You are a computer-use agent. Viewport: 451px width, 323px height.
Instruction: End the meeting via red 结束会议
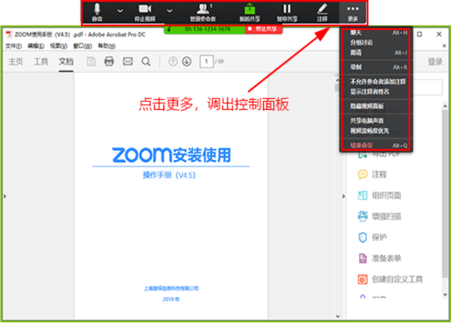click(375, 145)
